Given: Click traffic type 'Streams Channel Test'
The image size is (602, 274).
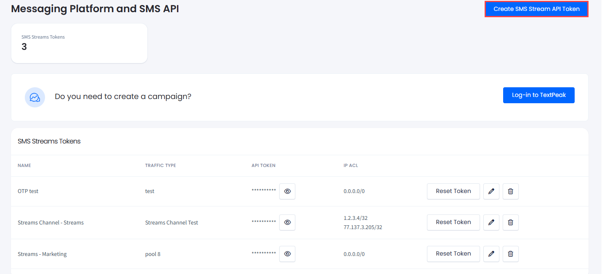Looking at the screenshot, I should (172, 223).
